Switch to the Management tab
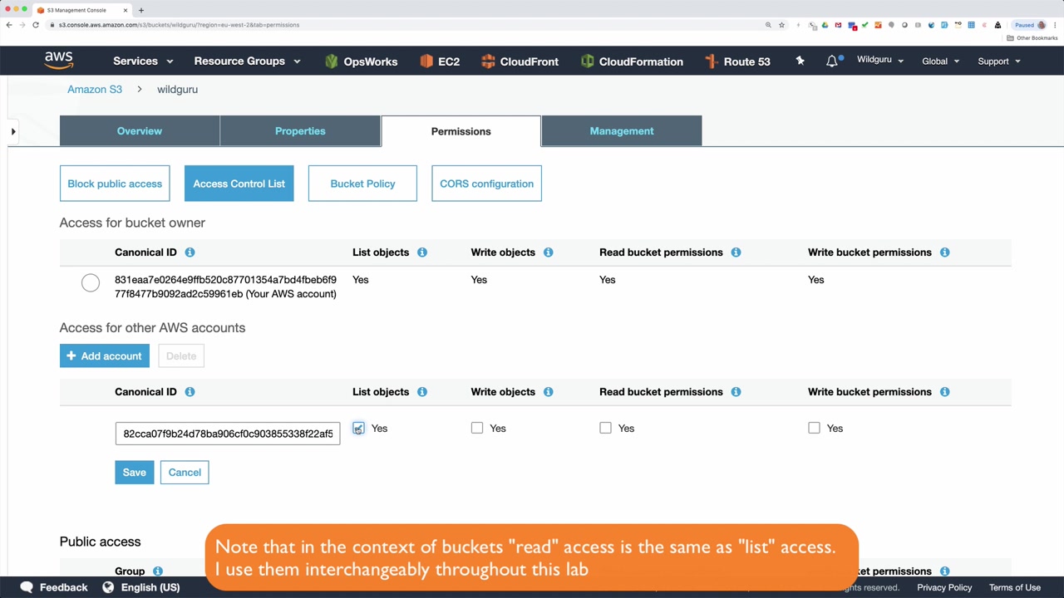Image resolution: width=1064 pixels, height=598 pixels. 622,131
